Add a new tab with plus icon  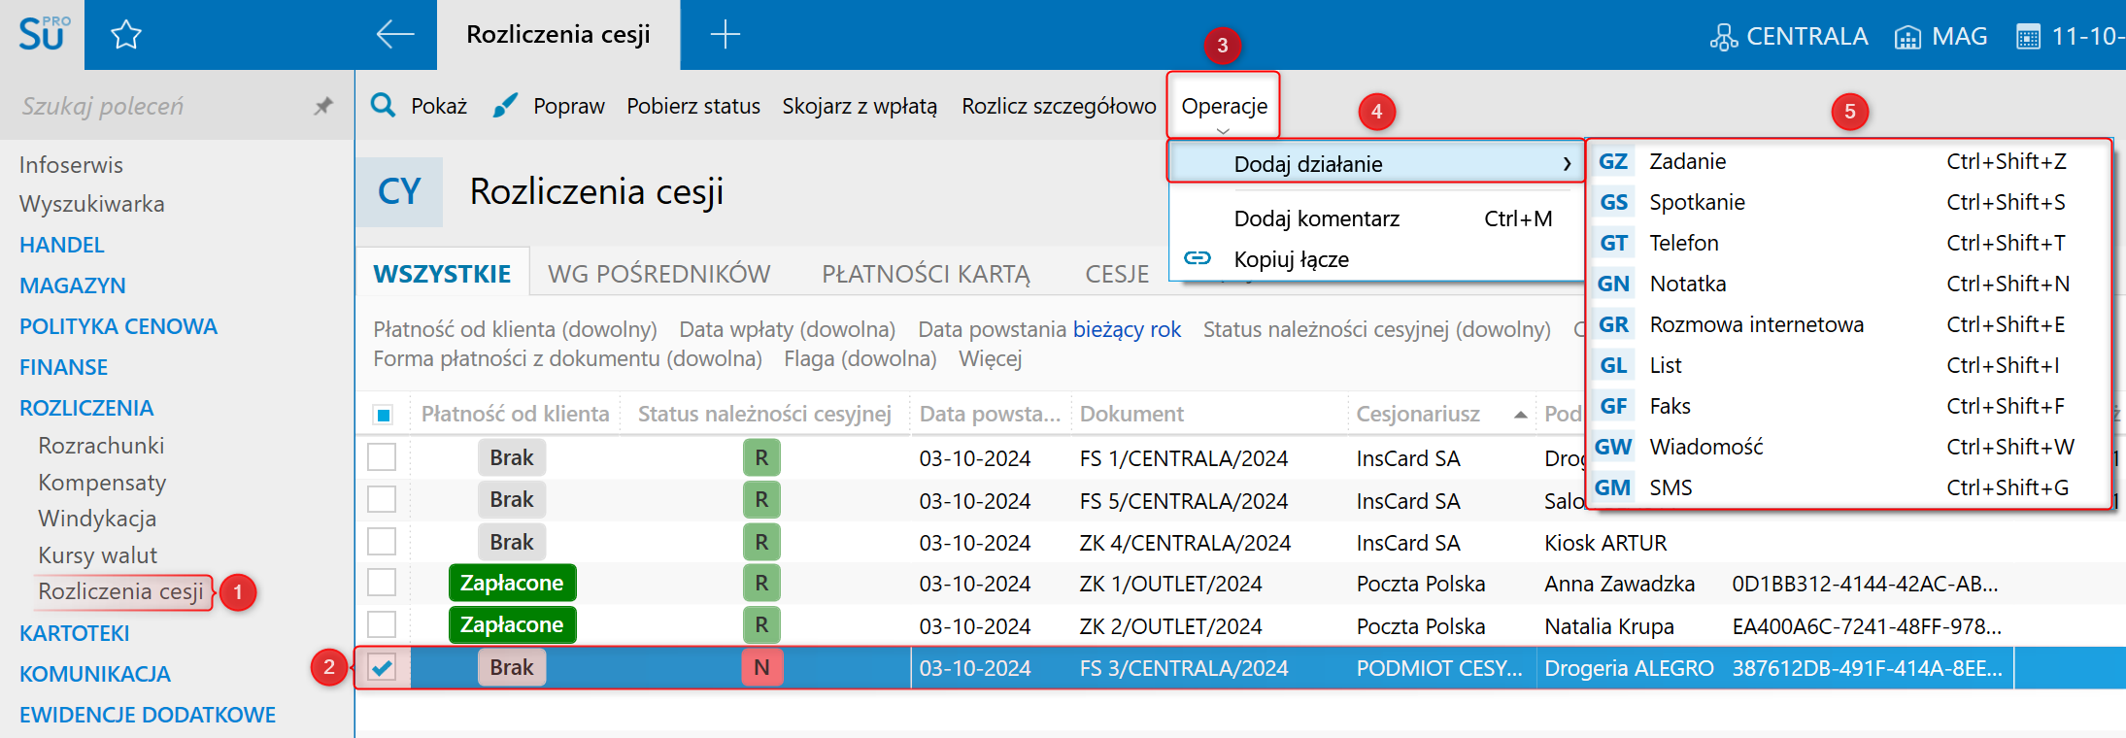[x=726, y=35]
